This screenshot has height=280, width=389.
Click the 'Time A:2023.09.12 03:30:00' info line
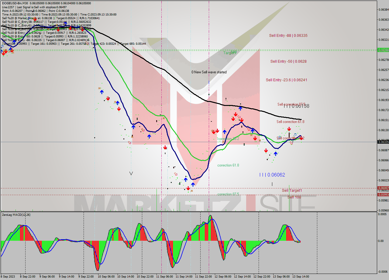pyautogui.click(x=59, y=14)
